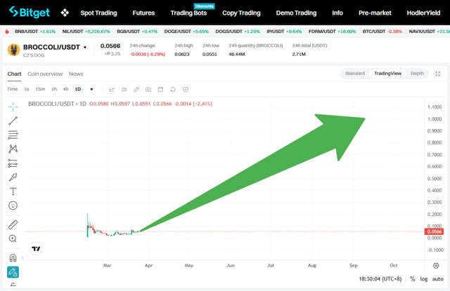Screen dimensions: 450x291
Task: Expand more timeframe intervals dropdown
Action: pyautogui.click(x=91, y=89)
